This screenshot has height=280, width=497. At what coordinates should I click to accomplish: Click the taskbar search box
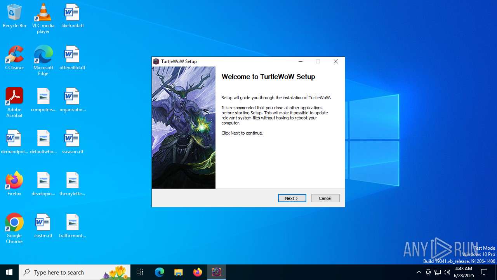75,272
